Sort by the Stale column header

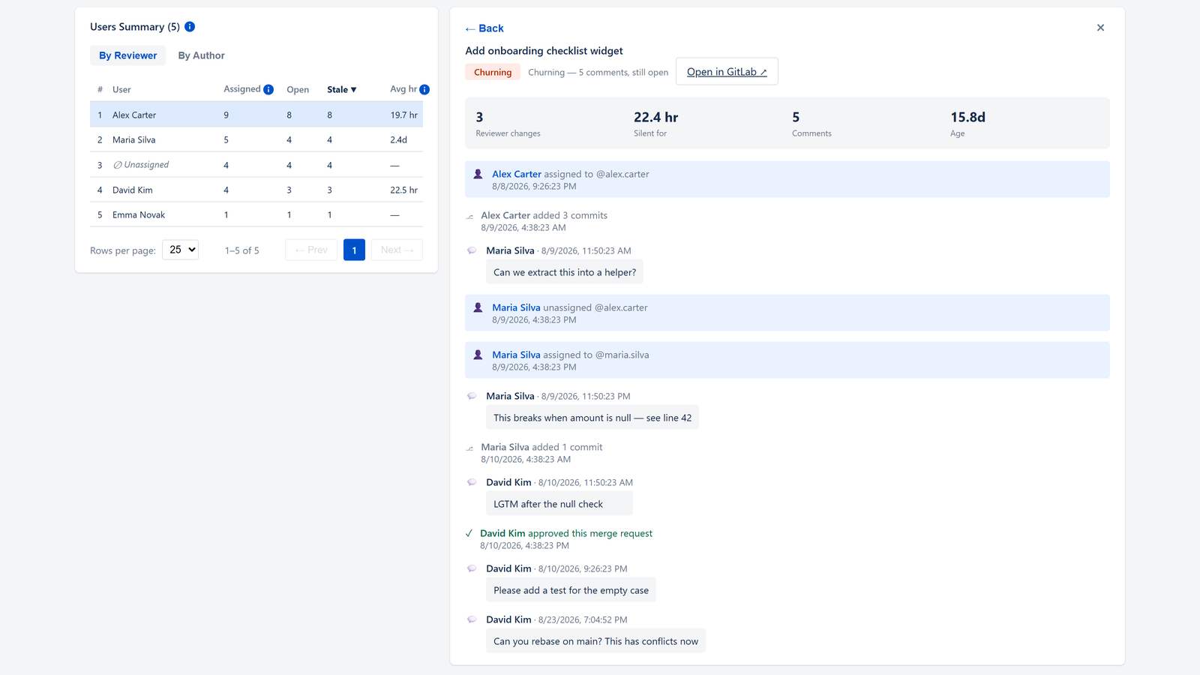(341, 89)
